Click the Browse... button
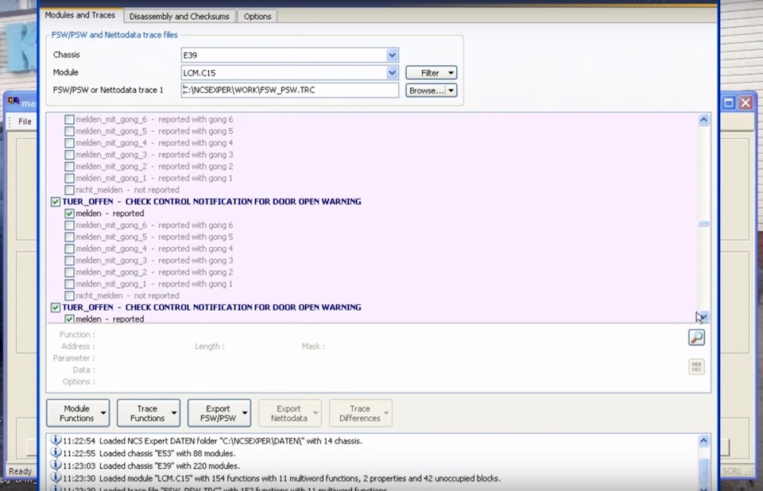The image size is (763, 491). tap(426, 91)
